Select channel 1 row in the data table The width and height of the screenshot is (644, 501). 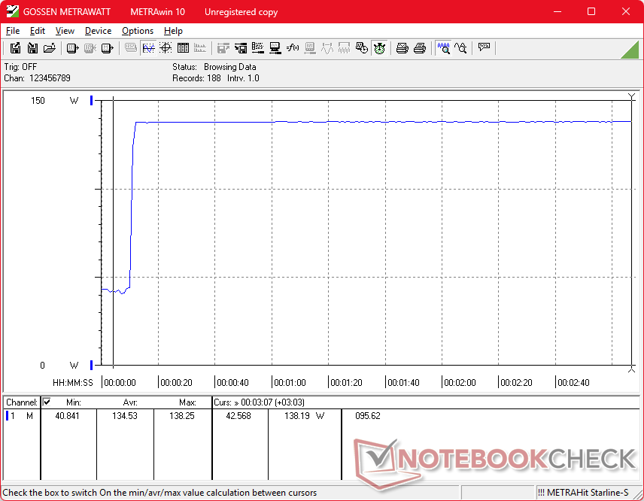click(20, 416)
